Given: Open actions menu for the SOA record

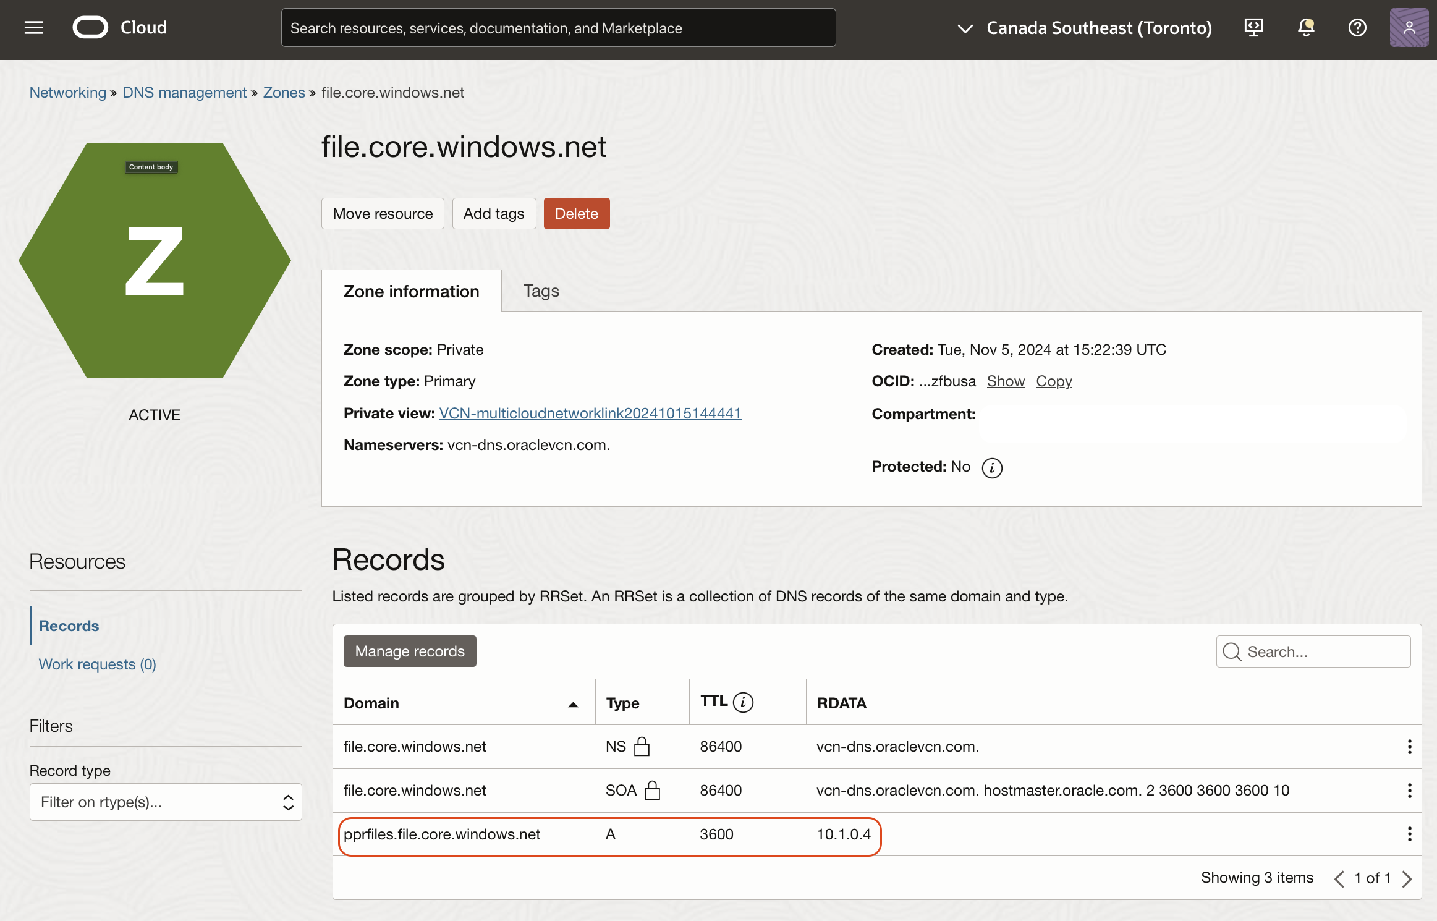Looking at the screenshot, I should [1409, 791].
